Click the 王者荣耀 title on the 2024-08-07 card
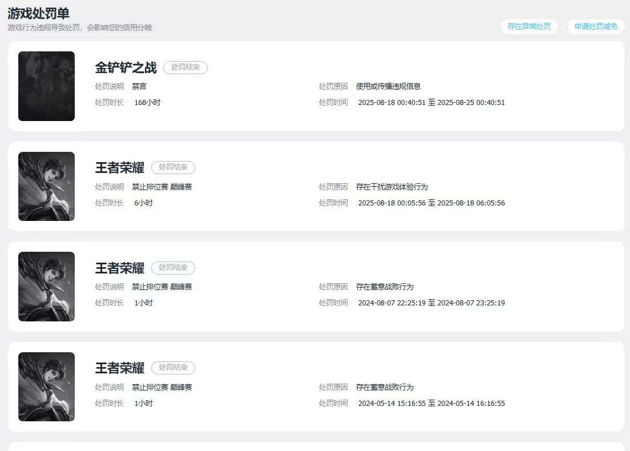The width and height of the screenshot is (630, 451). click(x=120, y=268)
